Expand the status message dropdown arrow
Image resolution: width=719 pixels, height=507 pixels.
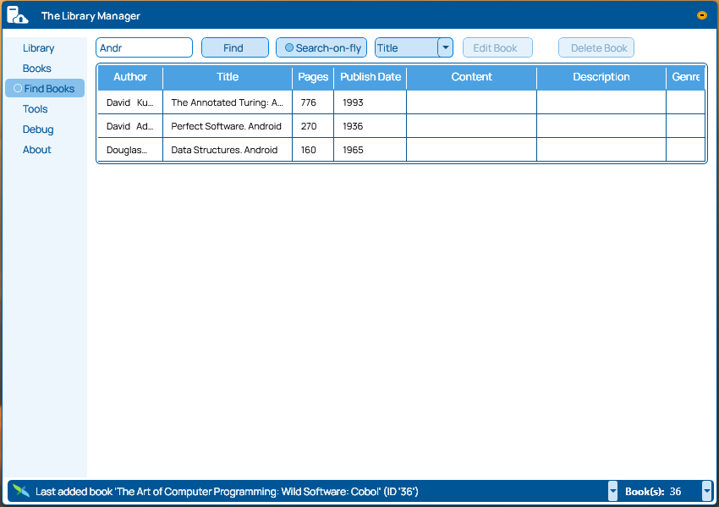tap(612, 491)
